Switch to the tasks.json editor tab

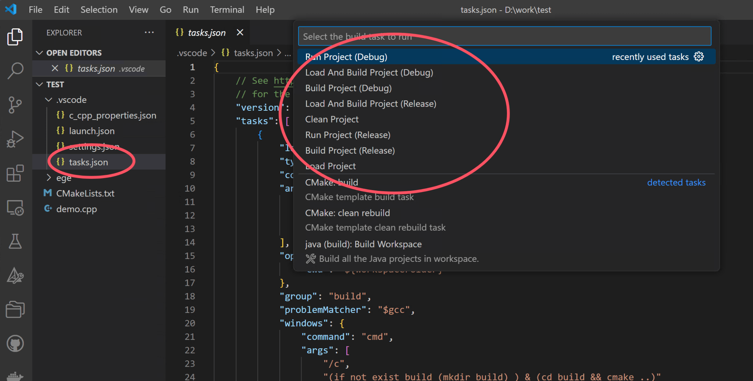pos(207,32)
